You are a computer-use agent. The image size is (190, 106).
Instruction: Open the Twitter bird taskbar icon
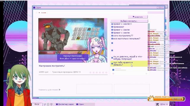point(45,104)
